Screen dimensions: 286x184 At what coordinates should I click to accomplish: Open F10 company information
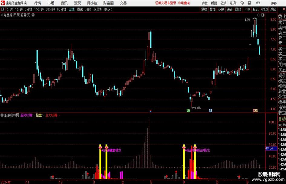point(247,9)
